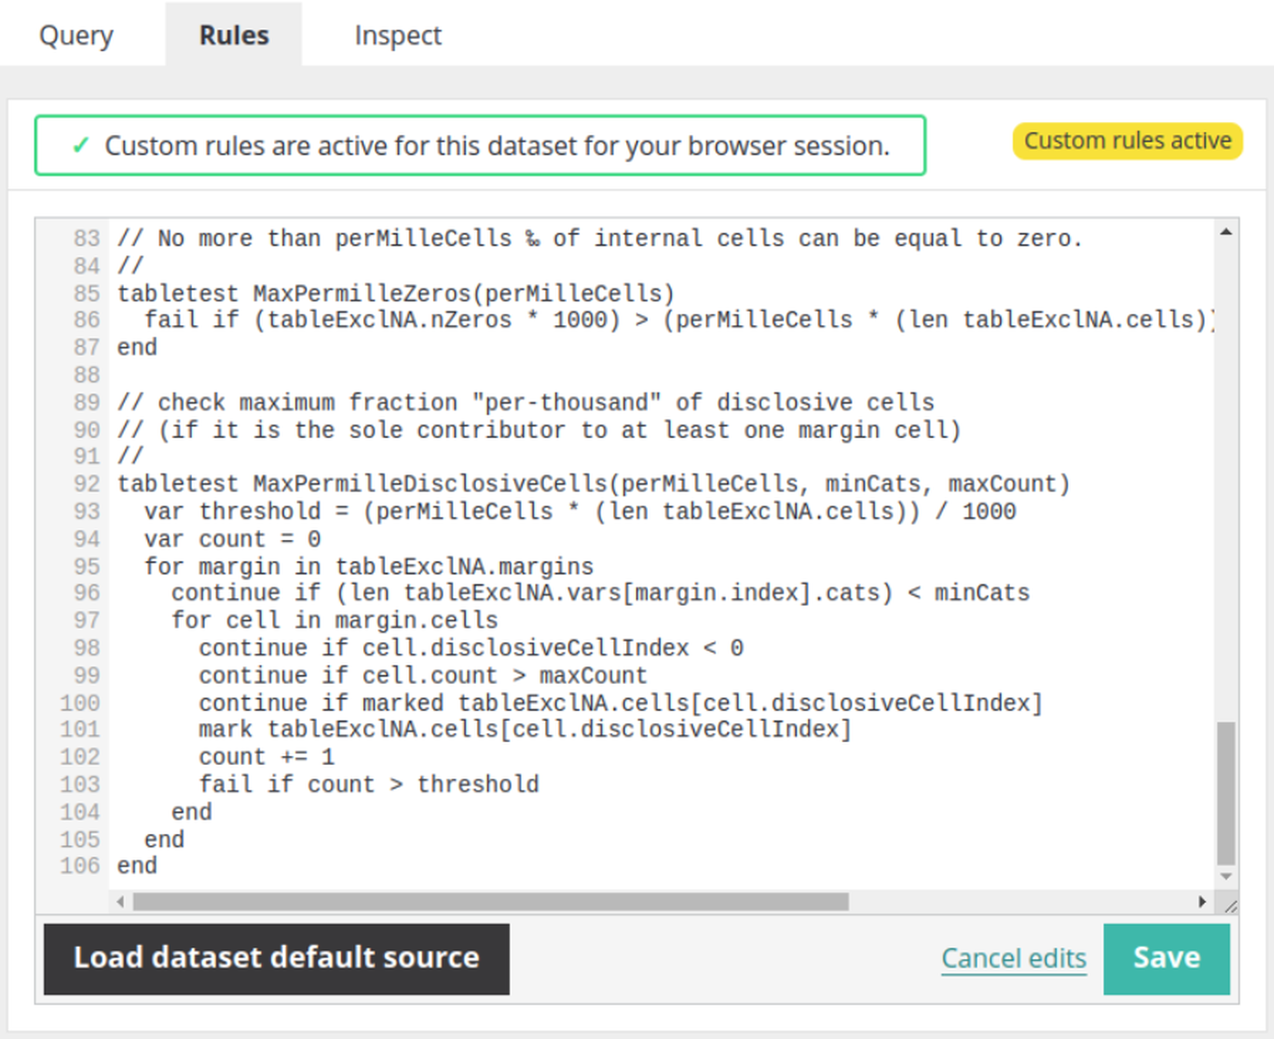Click the horizontal scrollbar thumb
Image resolution: width=1274 pixels, height=1039 pixels.
click(490, 901)
